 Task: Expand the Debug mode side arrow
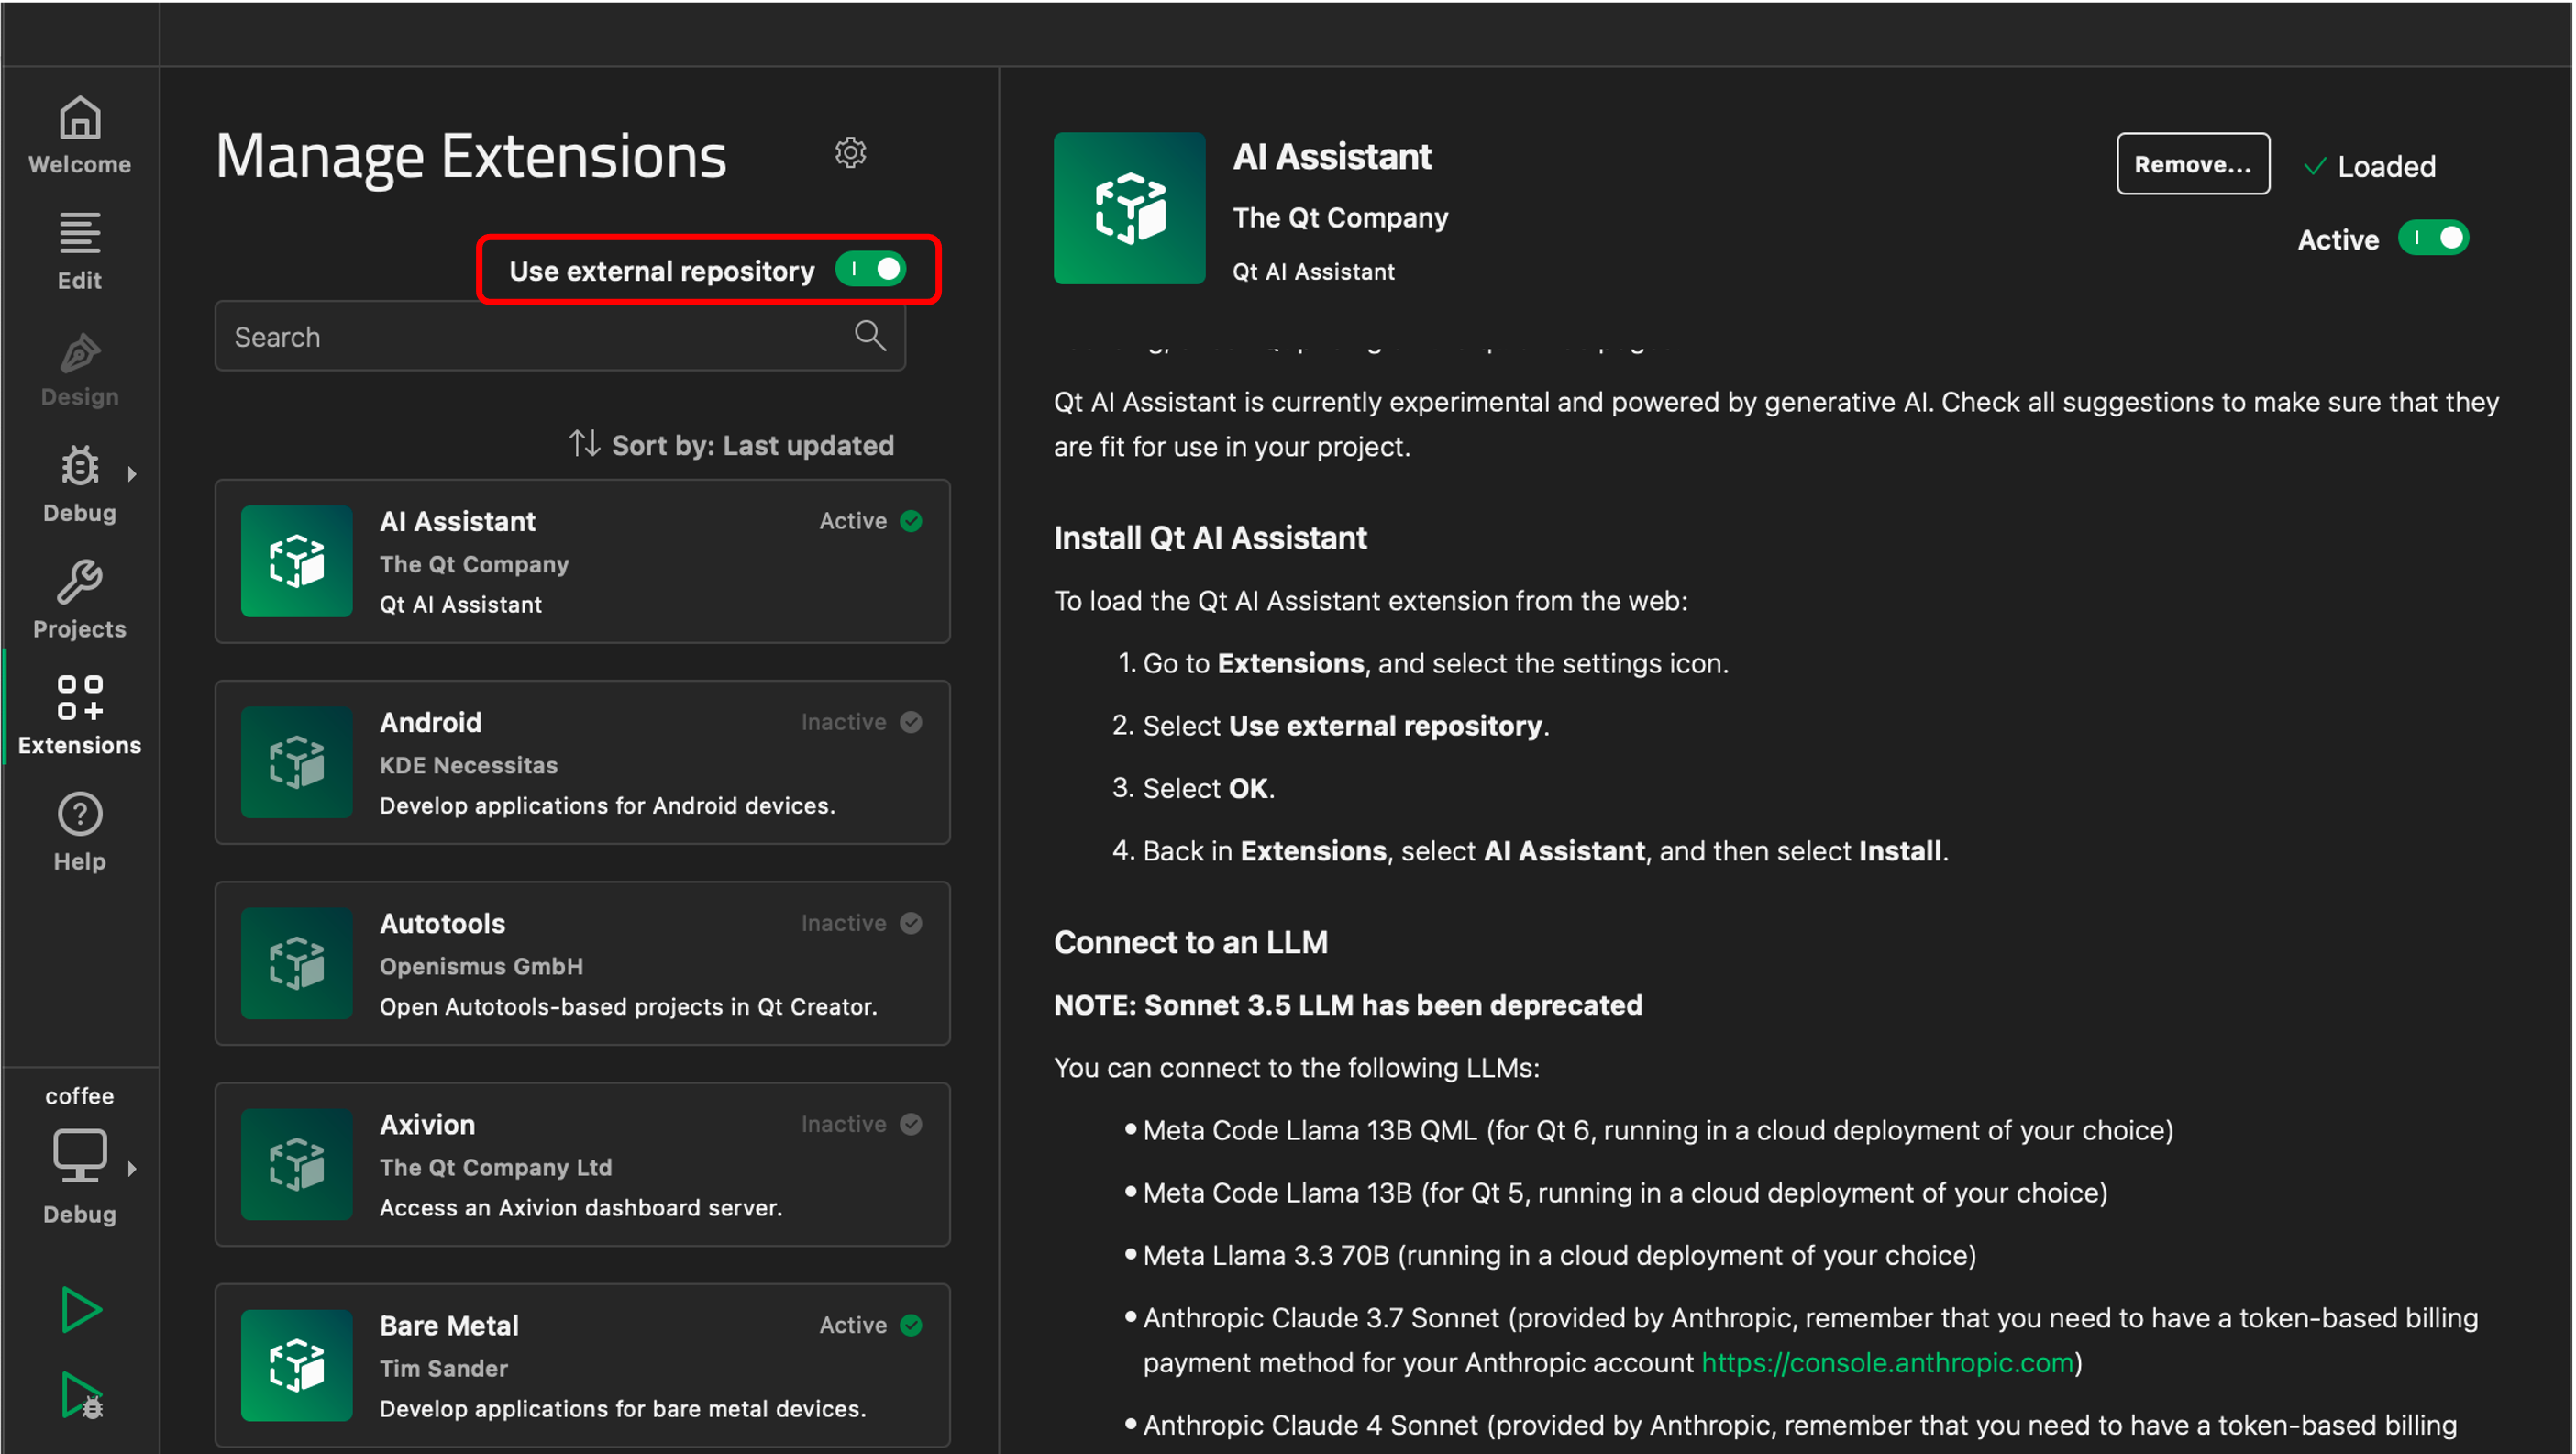click(132, 474)
